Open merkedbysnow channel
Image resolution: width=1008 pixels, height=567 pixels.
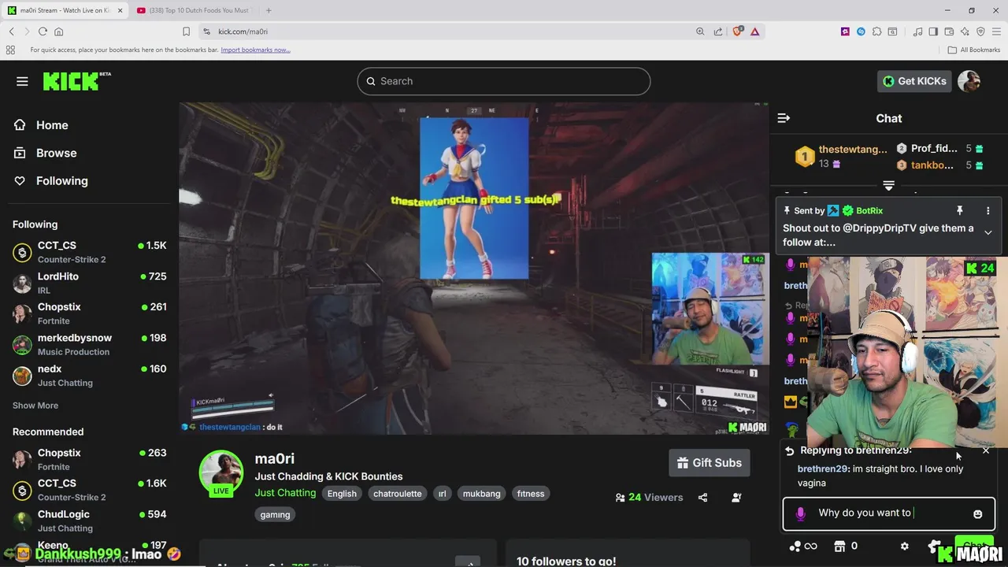(89, 344)
